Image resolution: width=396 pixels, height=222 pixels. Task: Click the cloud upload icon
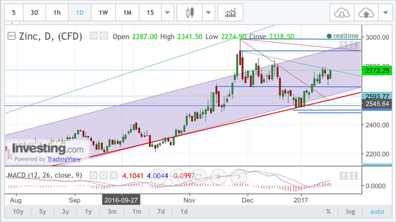click(x=366, y=12)
